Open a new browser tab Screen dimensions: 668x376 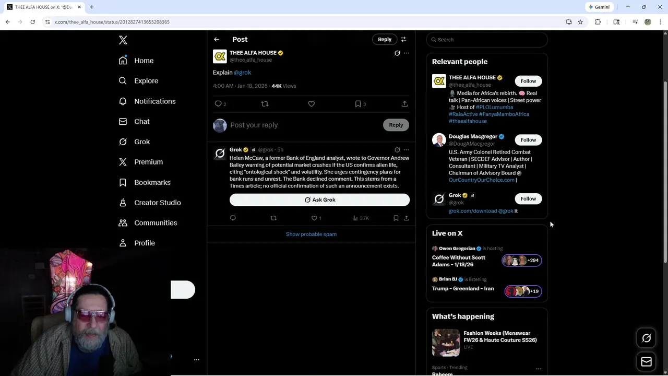pos(92,7)
